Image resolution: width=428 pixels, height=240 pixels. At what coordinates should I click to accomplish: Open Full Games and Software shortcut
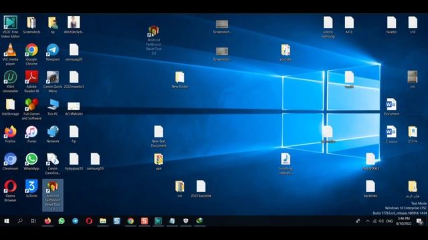click(x=31, y=109)
